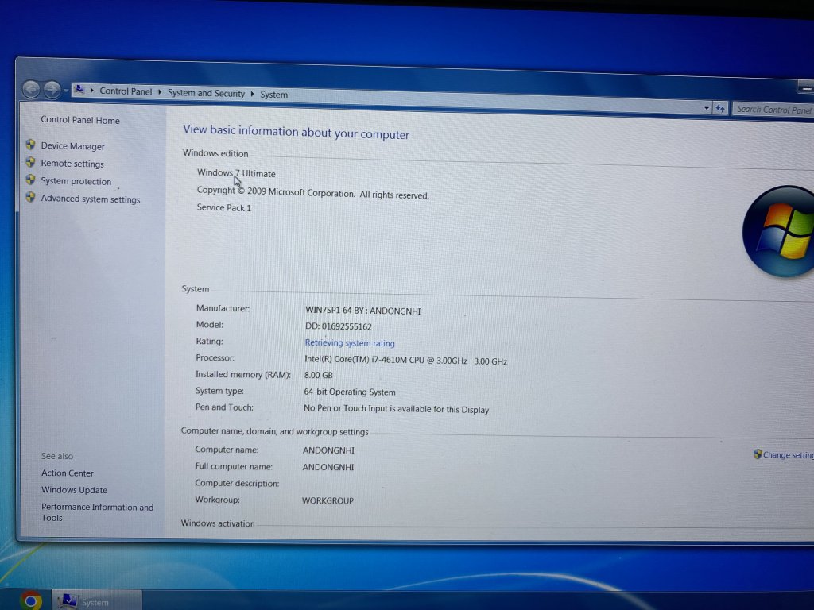Minimize the System window
This screenshot has height=610, width=814.
[x=805, y=89]
